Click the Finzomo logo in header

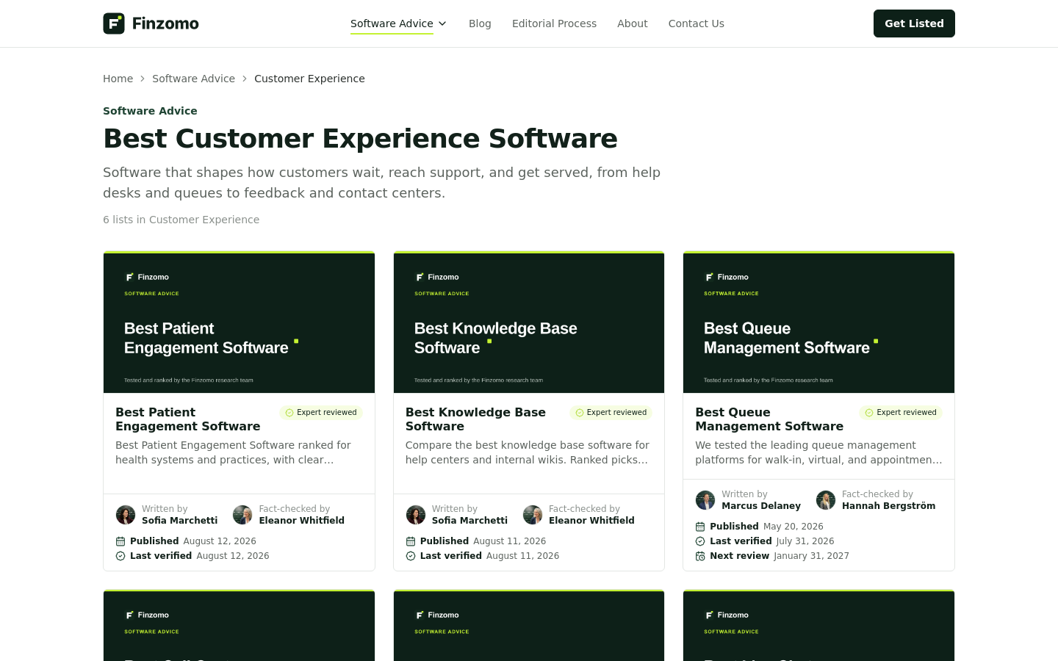click(151, 24)
